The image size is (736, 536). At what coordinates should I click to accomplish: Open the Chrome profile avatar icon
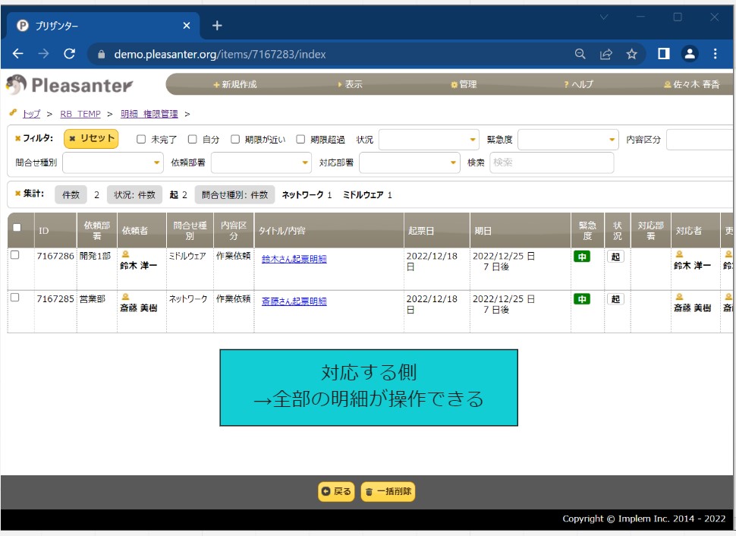(690, 54)
